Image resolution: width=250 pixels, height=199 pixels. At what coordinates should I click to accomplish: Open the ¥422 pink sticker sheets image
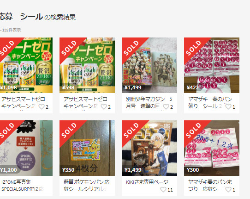point(212,65)
